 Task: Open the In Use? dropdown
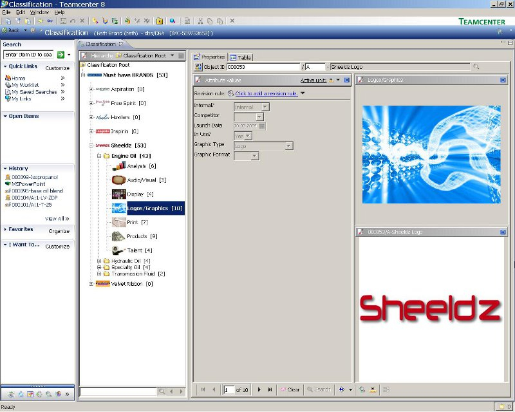pos(248,136)
